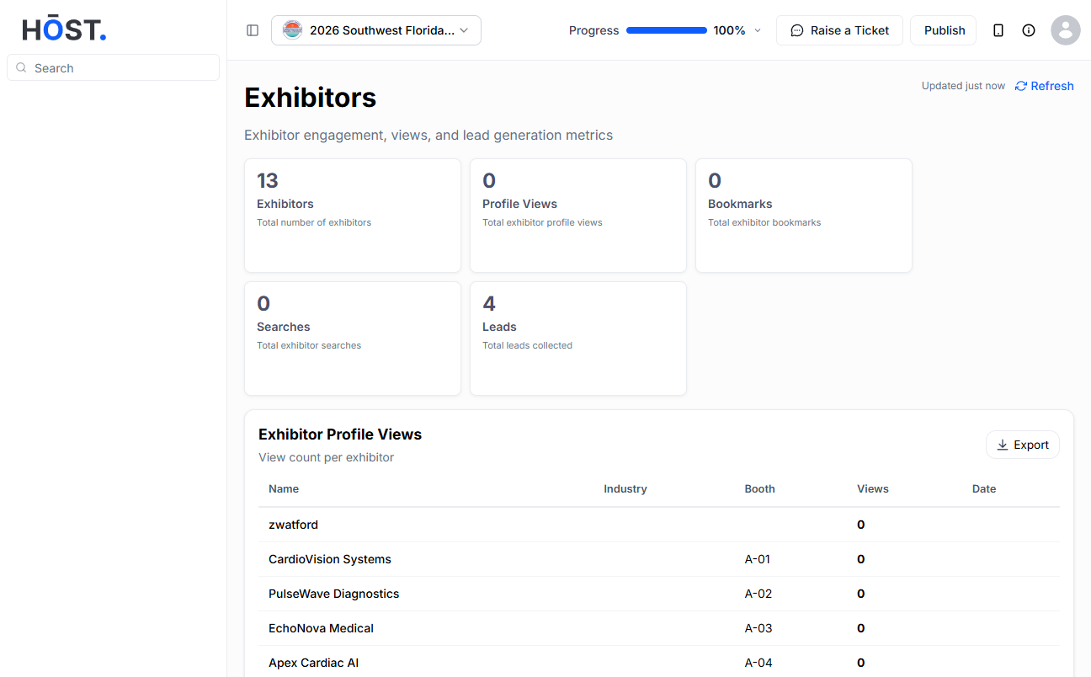Viewport: 1091px width, 677px height.
Task: Expand the progress chevron
Action: [758, 30]
